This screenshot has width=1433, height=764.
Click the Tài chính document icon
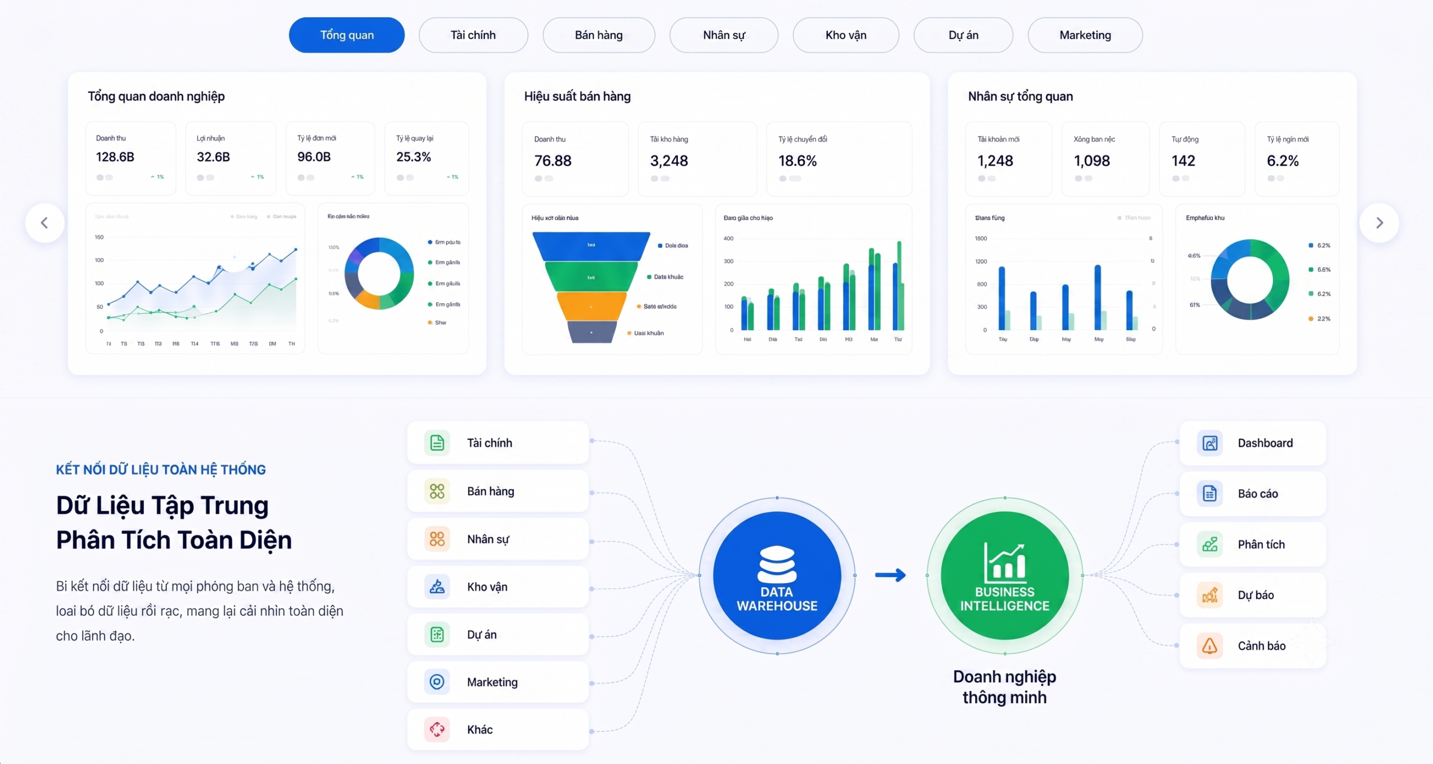coord(437,443)
